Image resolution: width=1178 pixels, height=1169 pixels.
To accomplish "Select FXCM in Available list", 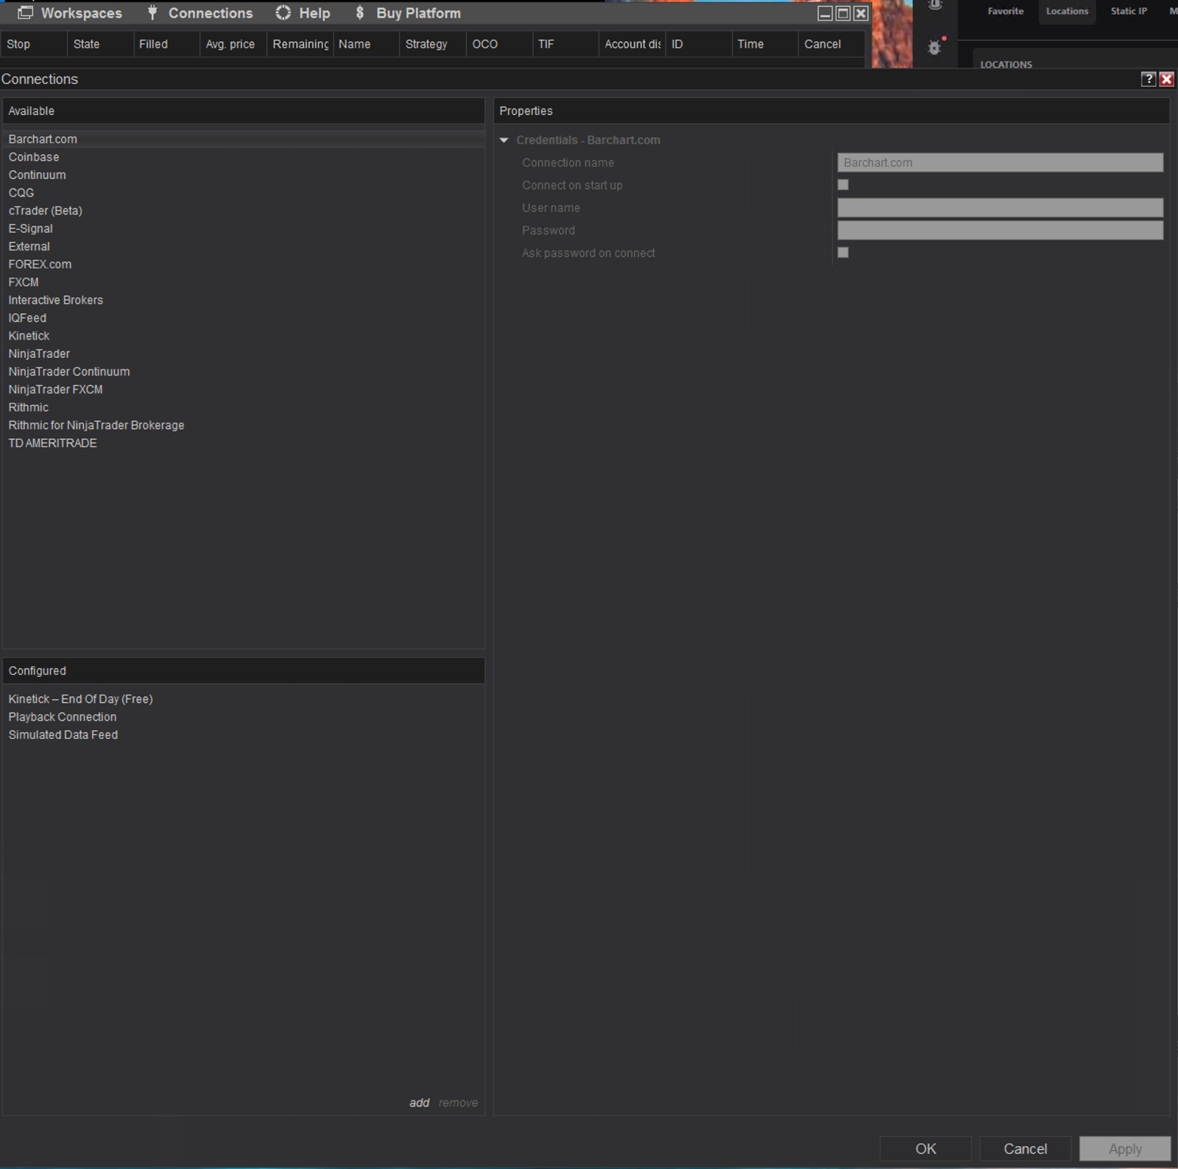I will pyautogui.click(x=244, y=282).
